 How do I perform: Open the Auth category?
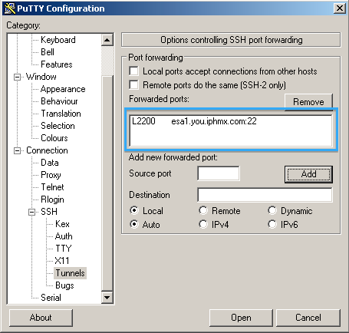(64, 236)
